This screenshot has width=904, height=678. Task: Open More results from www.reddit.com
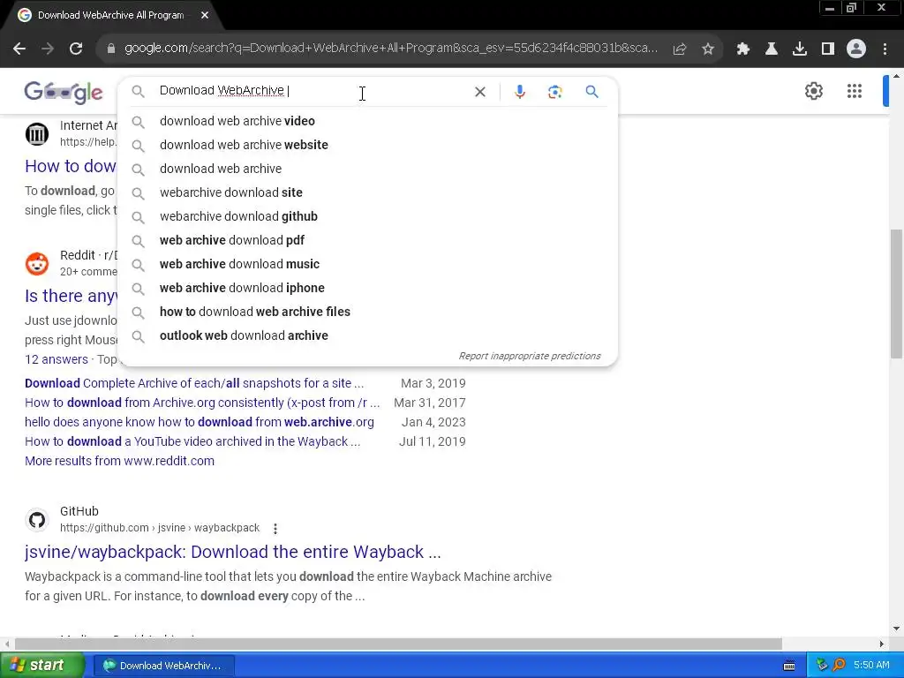coord(119,461)
